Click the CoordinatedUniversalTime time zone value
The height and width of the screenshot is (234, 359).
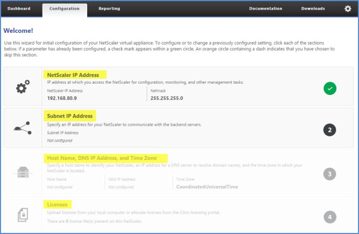pos(207,187)
